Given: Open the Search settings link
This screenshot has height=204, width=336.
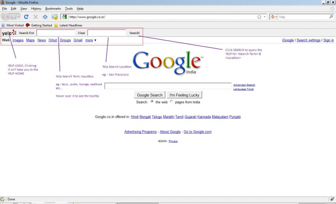Looking at the screenshot, I should tap(308, 40).
